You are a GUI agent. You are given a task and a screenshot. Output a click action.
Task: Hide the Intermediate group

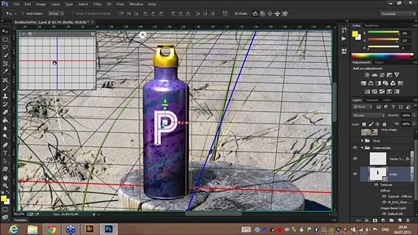(x=355, y=148)
